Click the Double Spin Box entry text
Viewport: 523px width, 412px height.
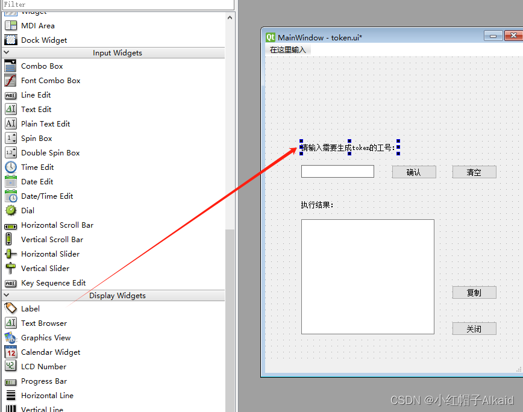[x=51, y=153]
